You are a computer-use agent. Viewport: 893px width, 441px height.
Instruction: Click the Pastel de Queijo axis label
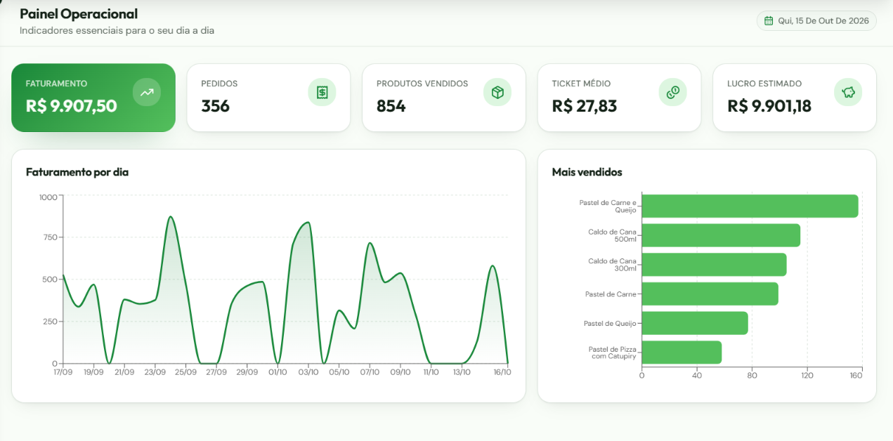pyautogui.click(x=610, y=323)
